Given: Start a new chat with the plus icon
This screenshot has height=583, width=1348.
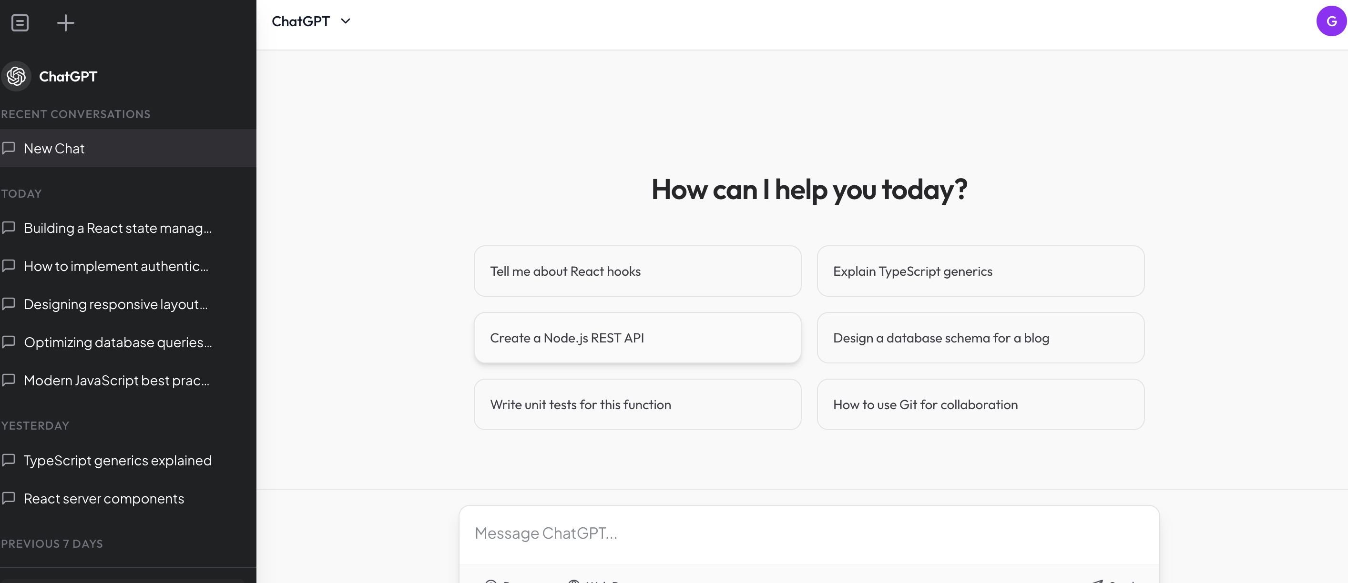Looking at the screenshot, I should click(66, 22).
